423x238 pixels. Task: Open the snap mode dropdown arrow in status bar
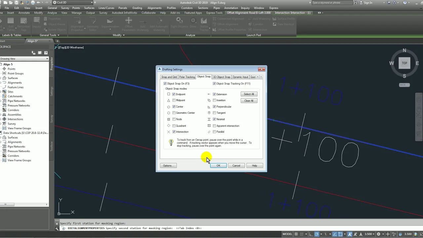tap(306, 234)
